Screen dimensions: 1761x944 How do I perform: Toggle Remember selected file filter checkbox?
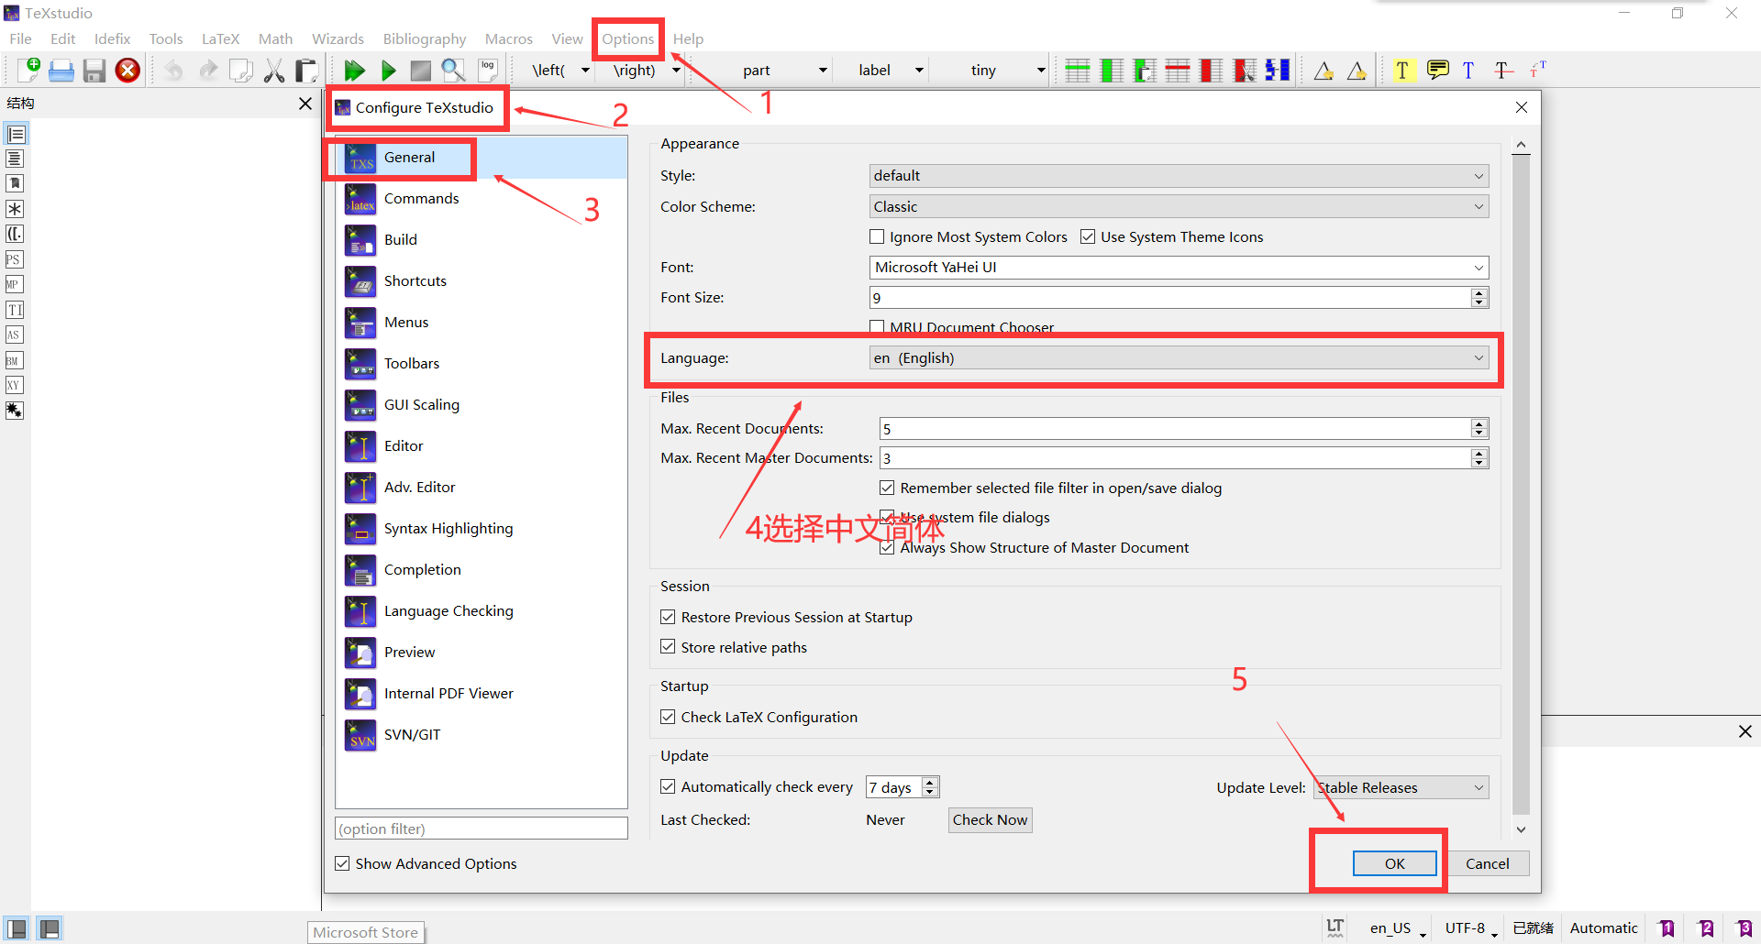pos(887,488)
